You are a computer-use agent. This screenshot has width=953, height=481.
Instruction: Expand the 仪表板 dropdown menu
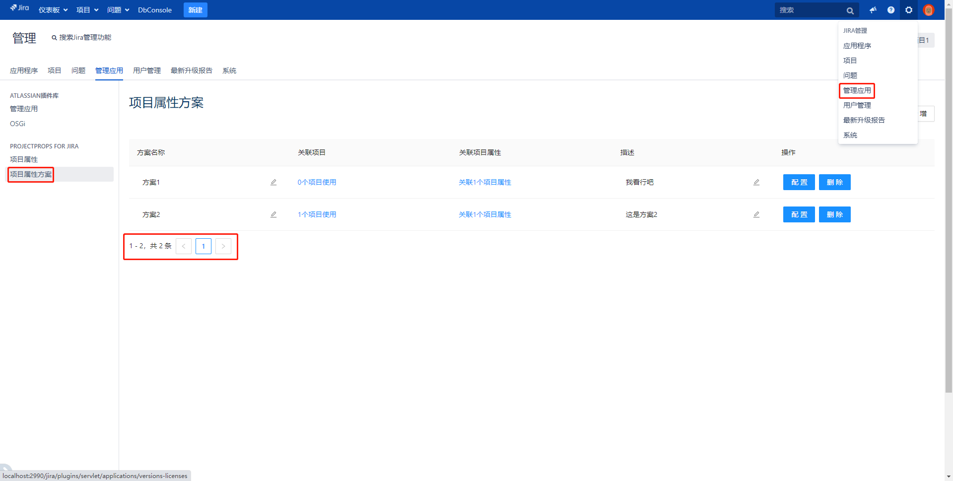[x=53, y=10]
